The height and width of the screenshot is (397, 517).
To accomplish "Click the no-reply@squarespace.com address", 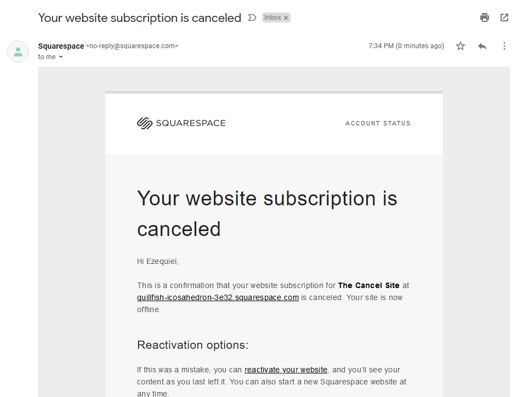I will coord(132,46).
